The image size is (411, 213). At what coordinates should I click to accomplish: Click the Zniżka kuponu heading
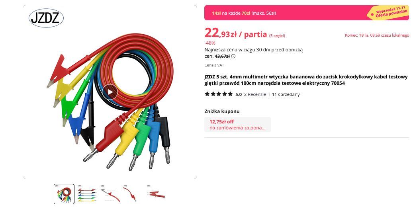(x=222, y=111)
